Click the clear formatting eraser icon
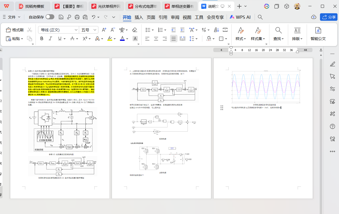Image resolution: width=339 pixels, height=214 pixels. pos(135,30)
